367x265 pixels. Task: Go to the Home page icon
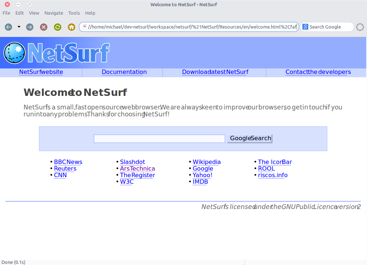click(x=72, y=27)
